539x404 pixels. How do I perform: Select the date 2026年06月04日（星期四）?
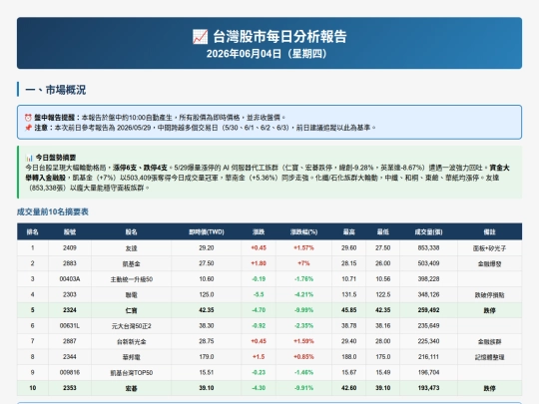point(267,54)
